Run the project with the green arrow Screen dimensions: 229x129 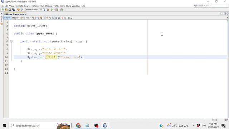tap(52, 10)
